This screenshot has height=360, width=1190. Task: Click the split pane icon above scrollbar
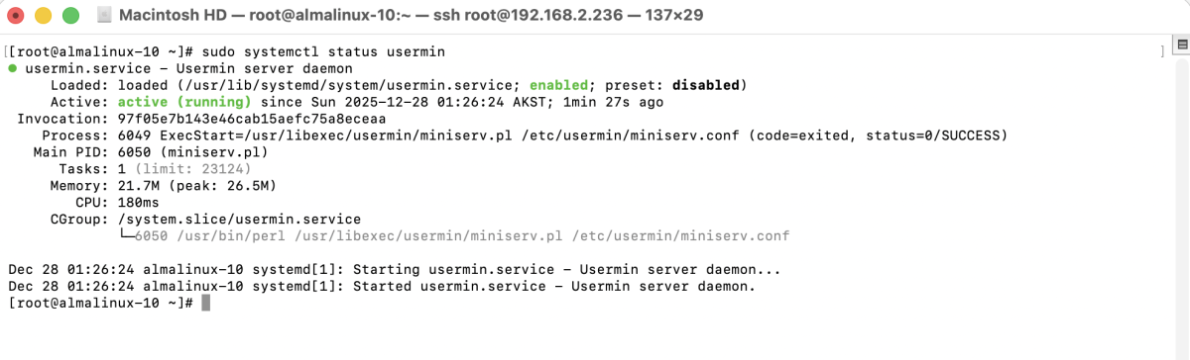pos(1180,45)
